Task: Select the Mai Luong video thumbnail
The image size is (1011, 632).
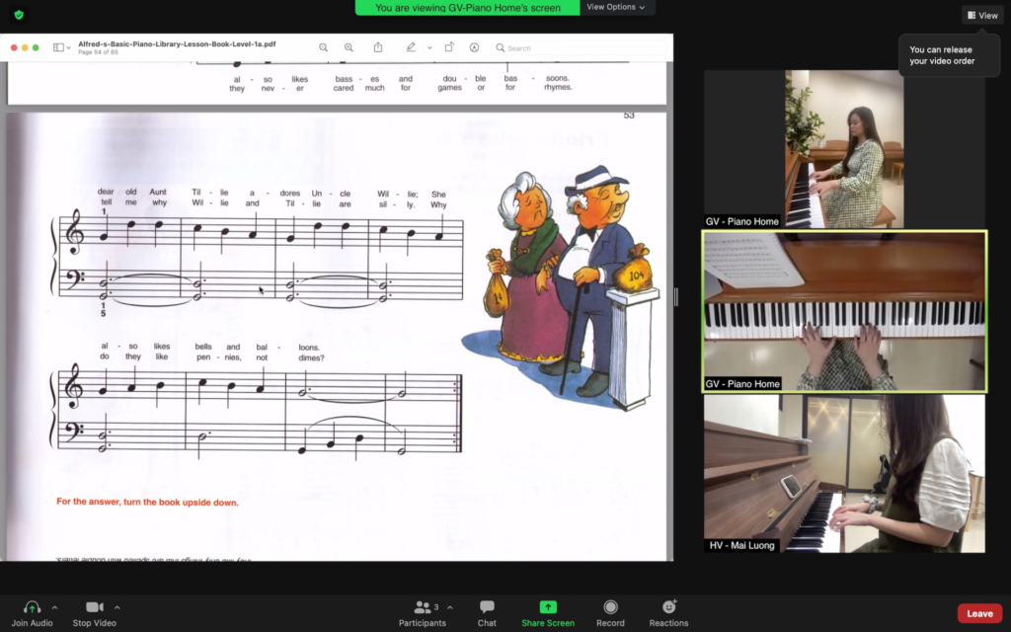Action: (844, 473)
